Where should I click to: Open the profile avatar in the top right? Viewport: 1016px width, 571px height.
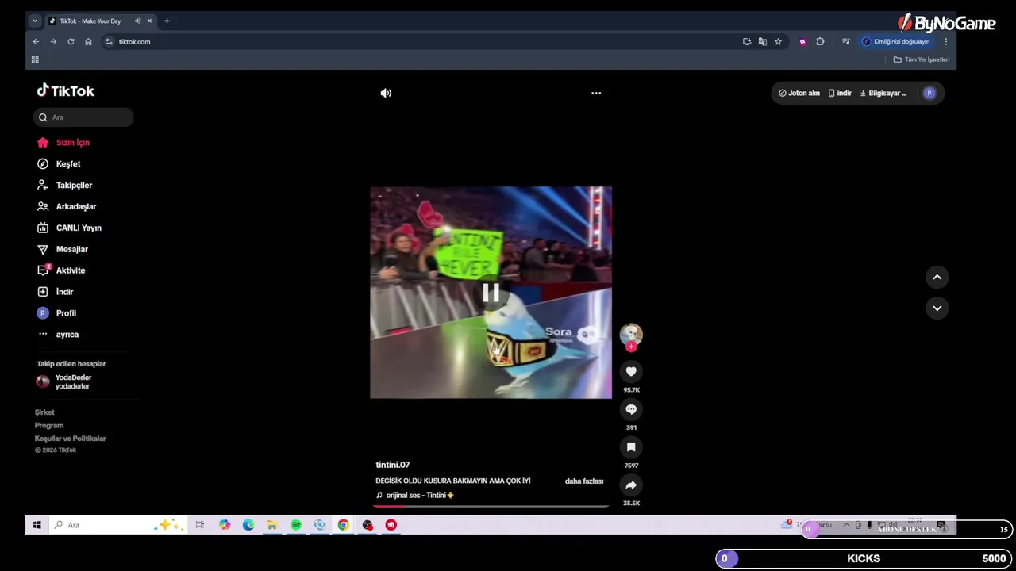click(x=929, y=93)
